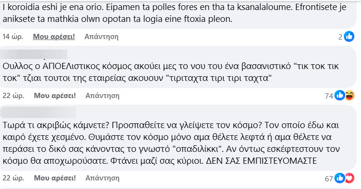Open the '14 ώρ.' timestamp link
The image size is (361, 189).
(13, 37)
